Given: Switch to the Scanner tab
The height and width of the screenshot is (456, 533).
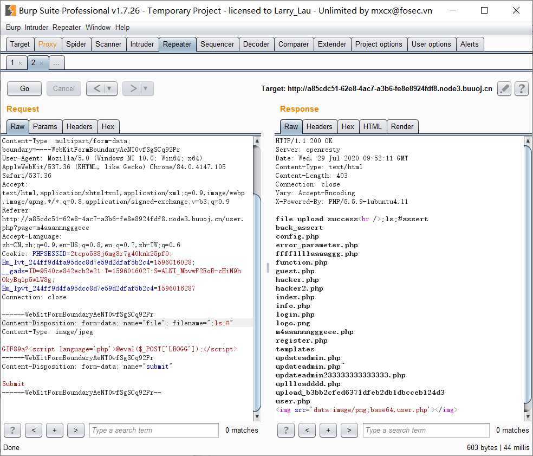Looking at the screenshot, I should 108,44.
